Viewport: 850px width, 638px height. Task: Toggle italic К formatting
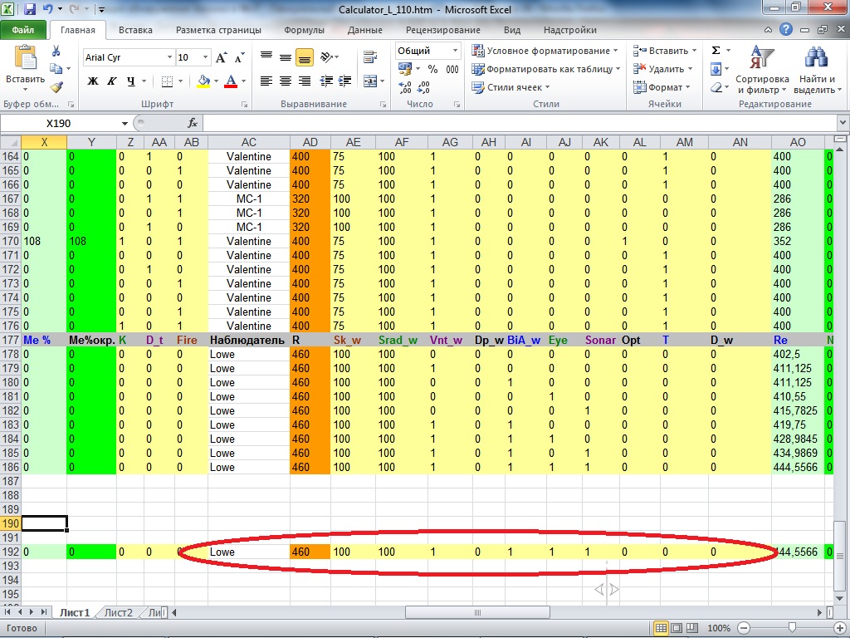[112, 81]
